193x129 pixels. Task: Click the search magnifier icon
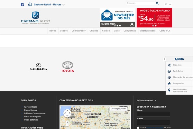(157, 3)
